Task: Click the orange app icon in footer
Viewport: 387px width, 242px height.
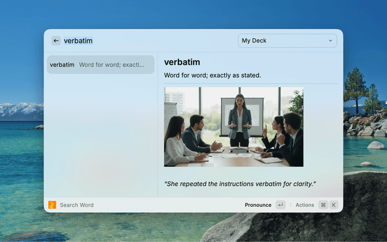Action: pos(52,205)
